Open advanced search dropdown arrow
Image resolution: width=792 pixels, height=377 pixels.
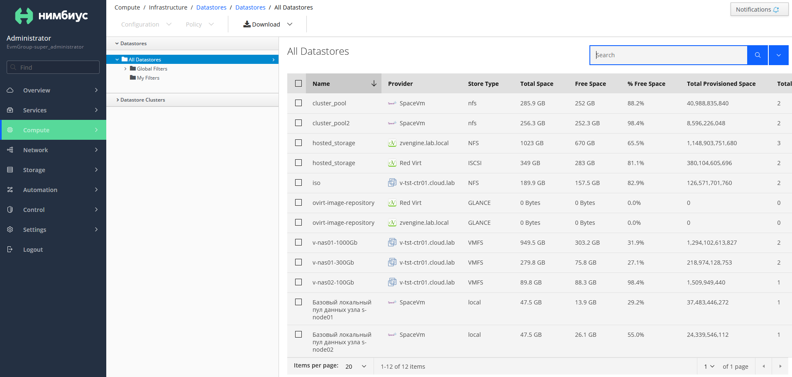point(779,55)
